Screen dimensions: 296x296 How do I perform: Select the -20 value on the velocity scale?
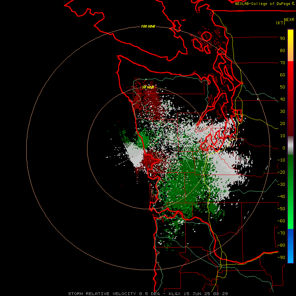281,172
